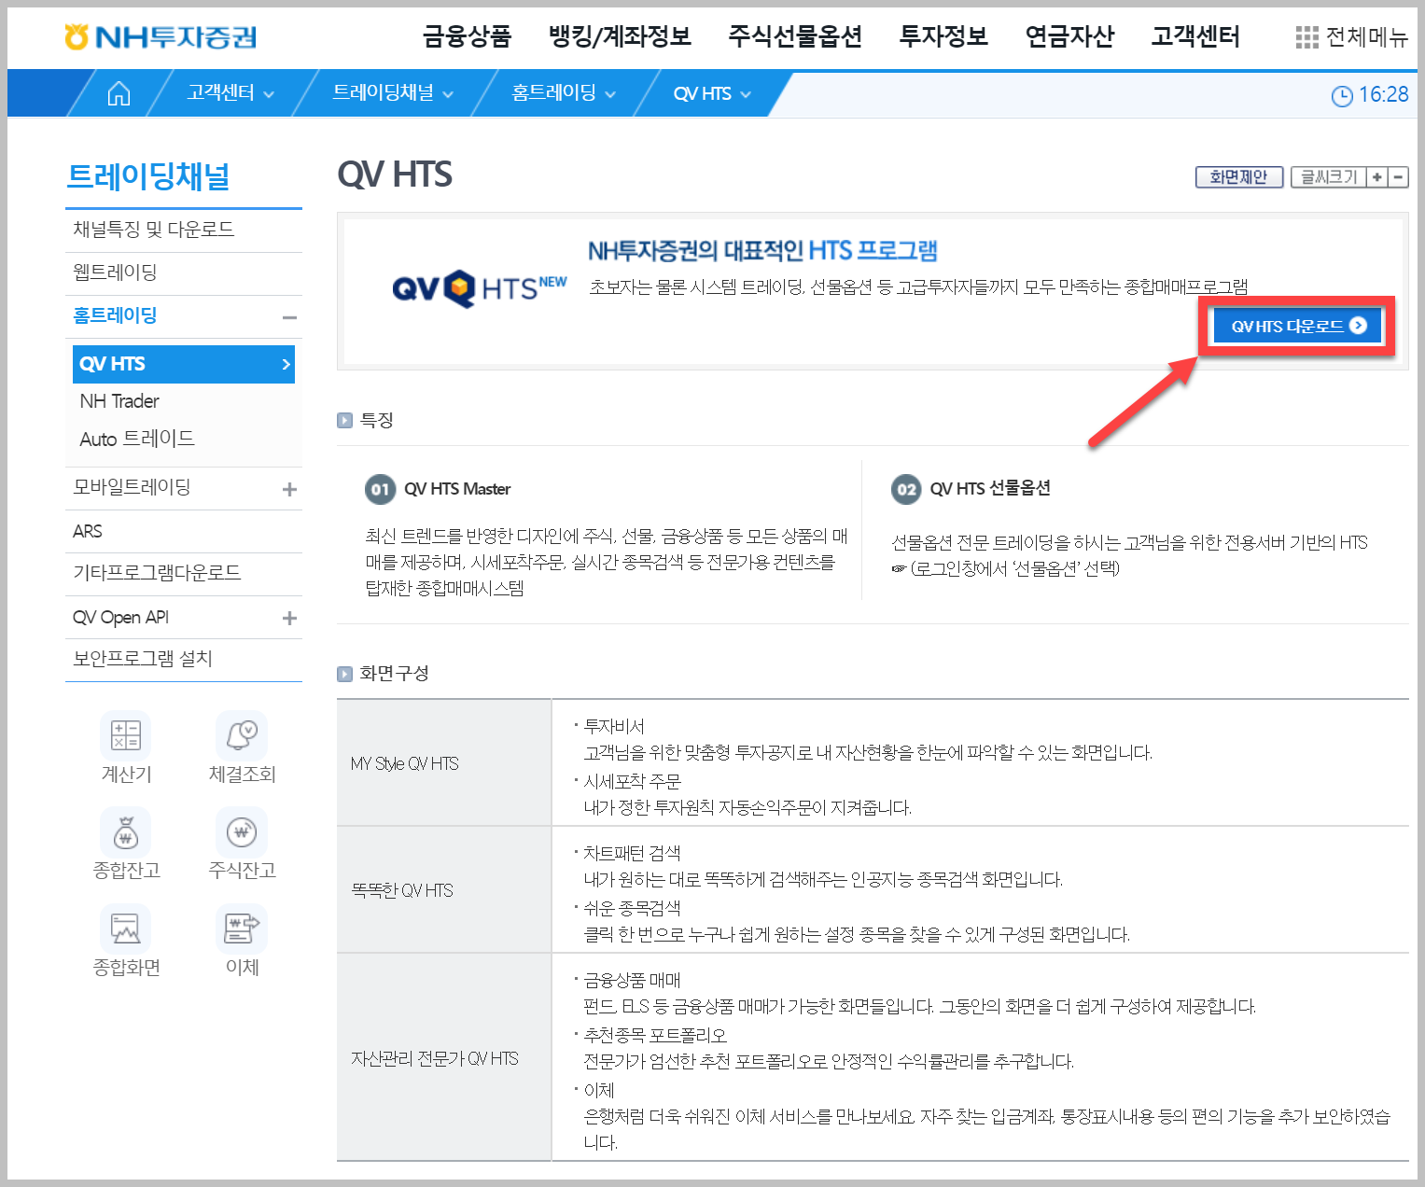Open the 체결조회 icon
Viewport: 1425px width, 1187px height.
pyautogui.click(x=242, y=735)
